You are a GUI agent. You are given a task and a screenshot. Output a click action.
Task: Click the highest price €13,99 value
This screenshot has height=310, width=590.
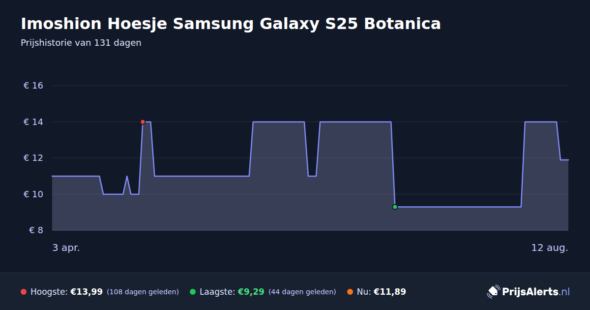coord(87,292)
